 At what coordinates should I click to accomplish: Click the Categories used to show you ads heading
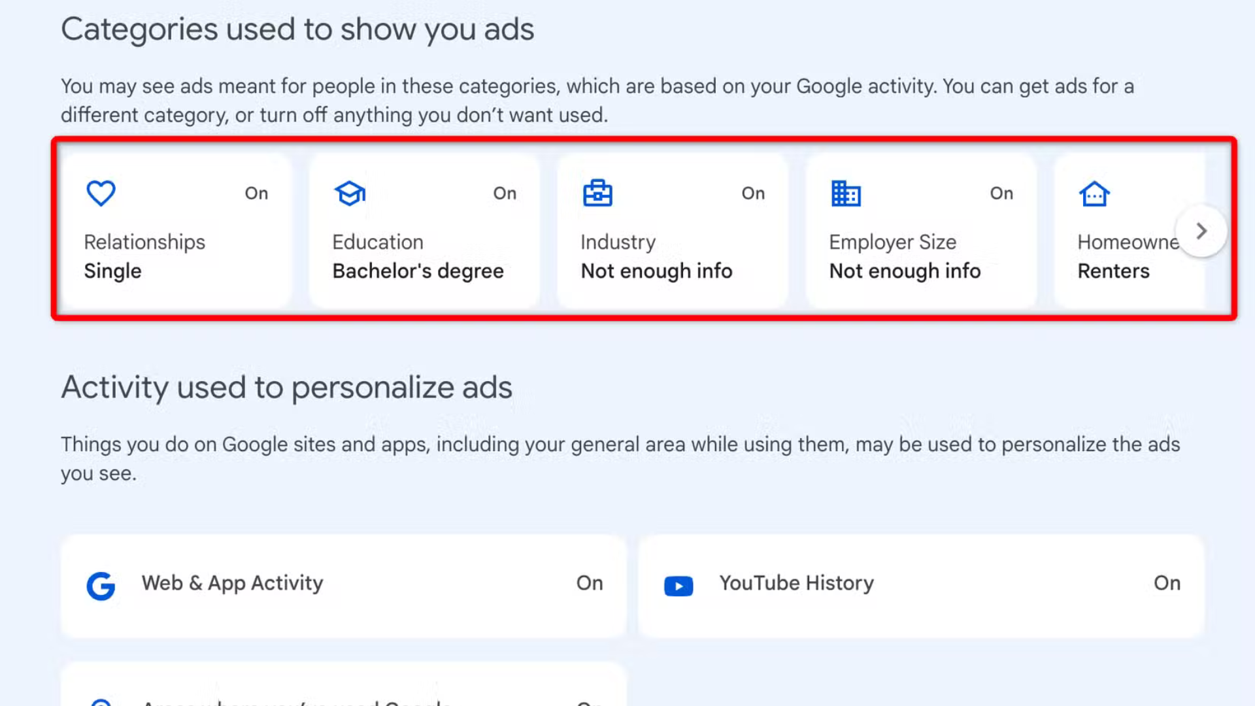tap(298, 29)
